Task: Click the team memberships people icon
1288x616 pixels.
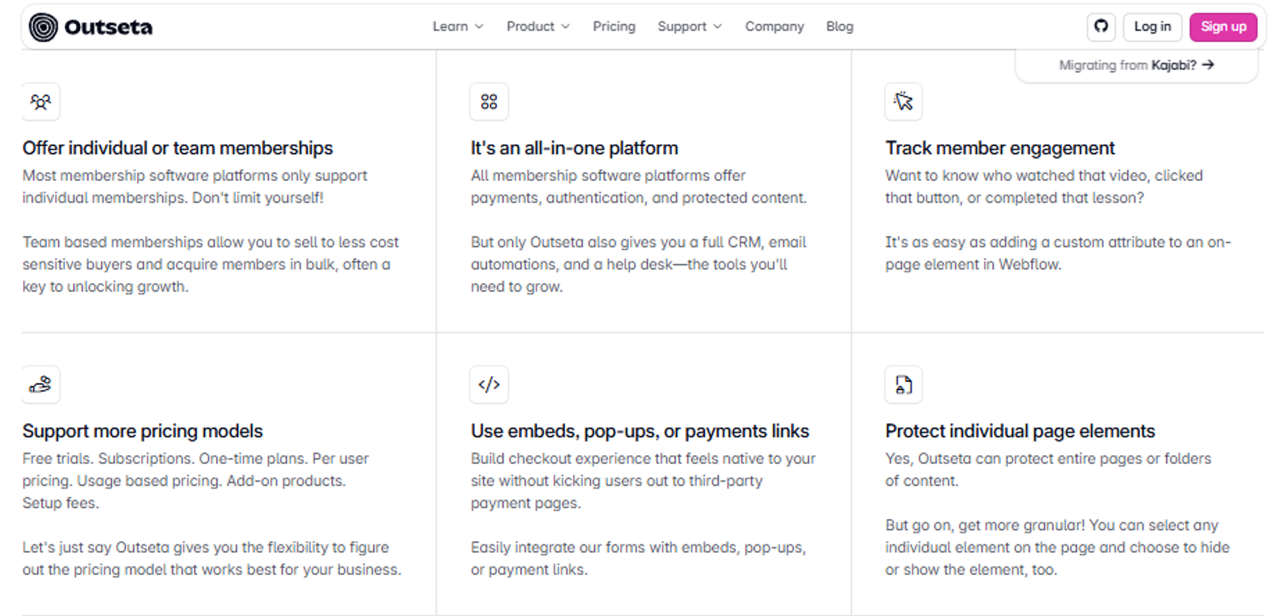Action: [41, 102]
